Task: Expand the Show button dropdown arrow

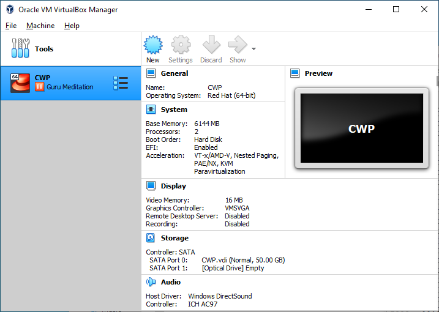Action: [253, 49]
